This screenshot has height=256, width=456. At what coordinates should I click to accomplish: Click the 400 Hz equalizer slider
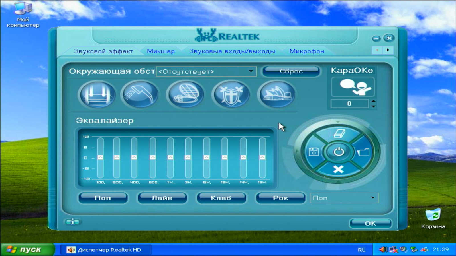[134, 158]
